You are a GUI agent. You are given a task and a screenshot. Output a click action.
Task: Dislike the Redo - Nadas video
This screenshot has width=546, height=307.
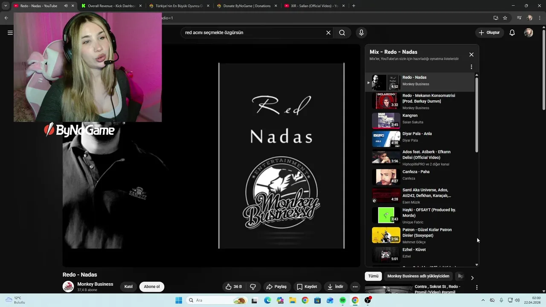tap(253, 287)
